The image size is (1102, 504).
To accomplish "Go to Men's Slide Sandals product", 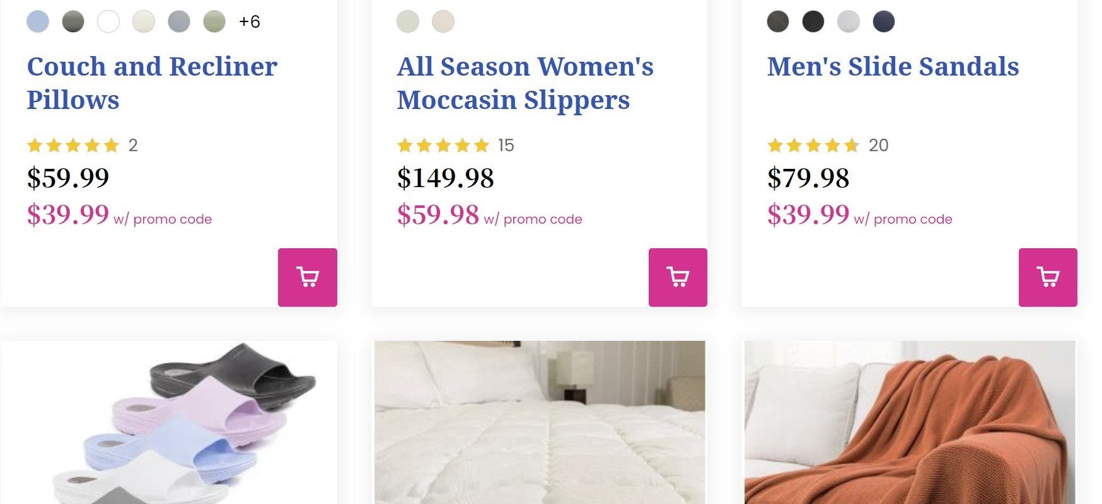I will tap(893, 66).
